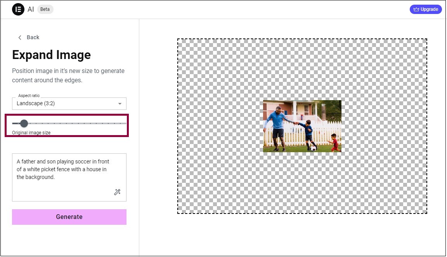The width and height of the screenshot is (447, 257).
Task: Click the 'AI' text beside the logo
Action: point(31,9)
